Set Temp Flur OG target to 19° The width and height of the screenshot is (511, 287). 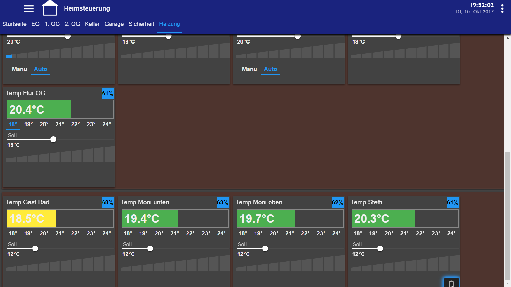point(28,124)
